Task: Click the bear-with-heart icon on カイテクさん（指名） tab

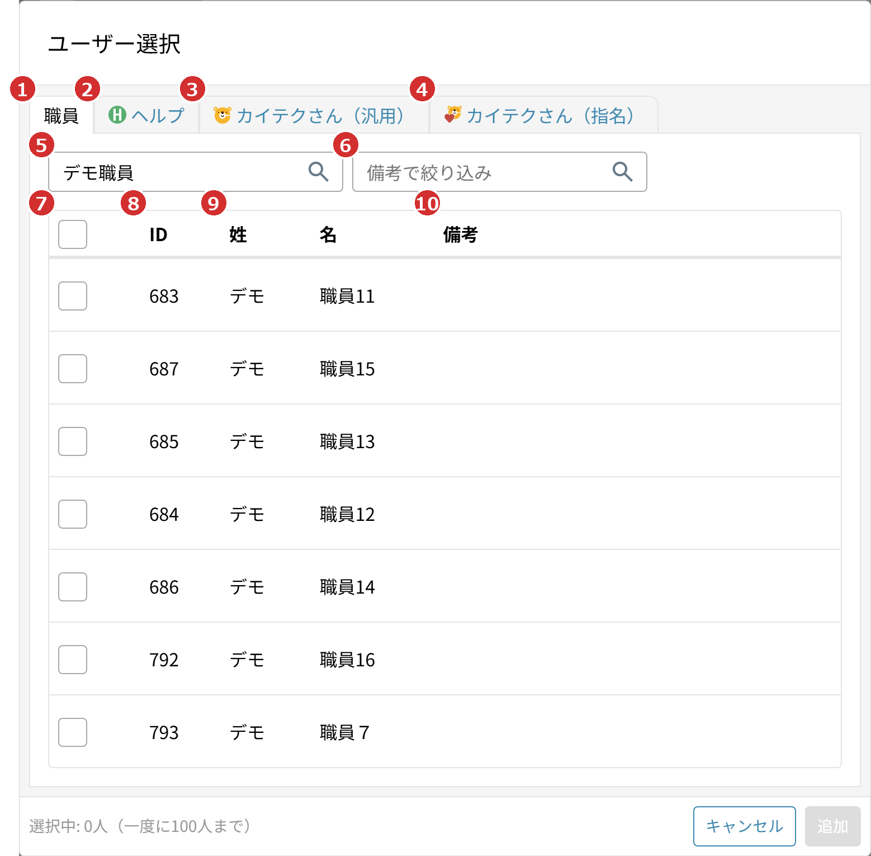Action: coord(453,115)
